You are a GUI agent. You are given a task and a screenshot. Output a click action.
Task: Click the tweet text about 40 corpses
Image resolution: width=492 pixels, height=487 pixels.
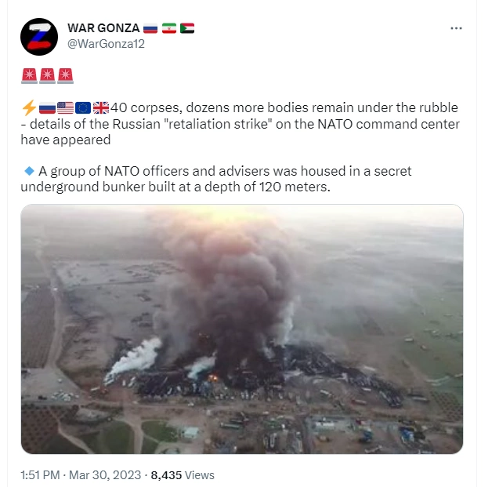pos(240,124)
